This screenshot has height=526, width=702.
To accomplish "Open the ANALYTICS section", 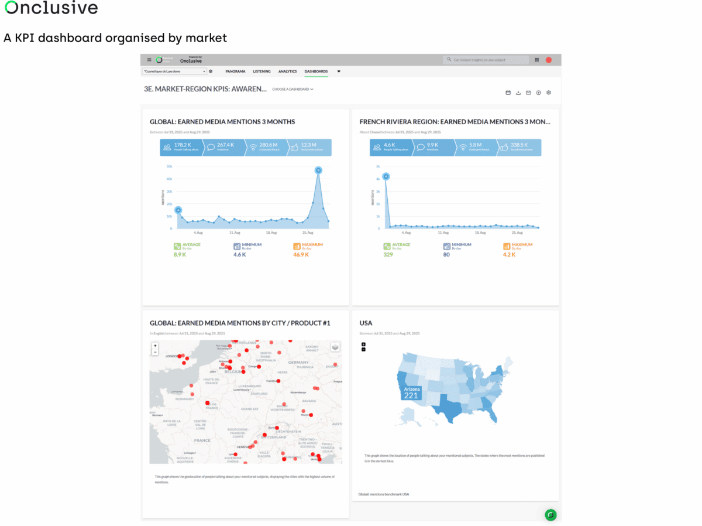I will click(288, 71).
